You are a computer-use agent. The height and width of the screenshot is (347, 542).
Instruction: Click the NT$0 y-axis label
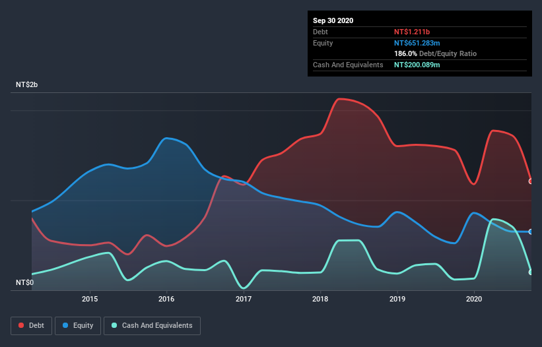[24, 282]
